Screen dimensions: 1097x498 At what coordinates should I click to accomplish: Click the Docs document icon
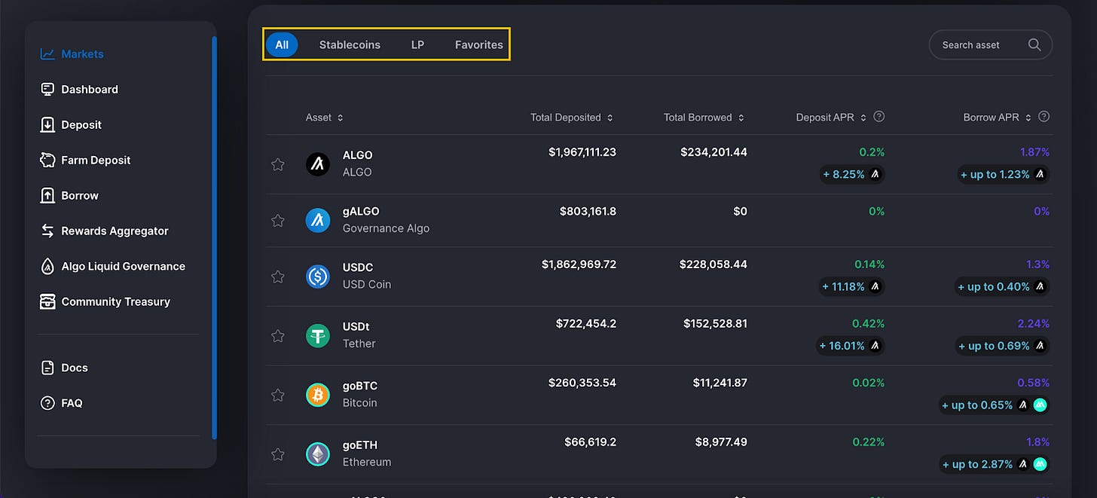tap(47, 368)
